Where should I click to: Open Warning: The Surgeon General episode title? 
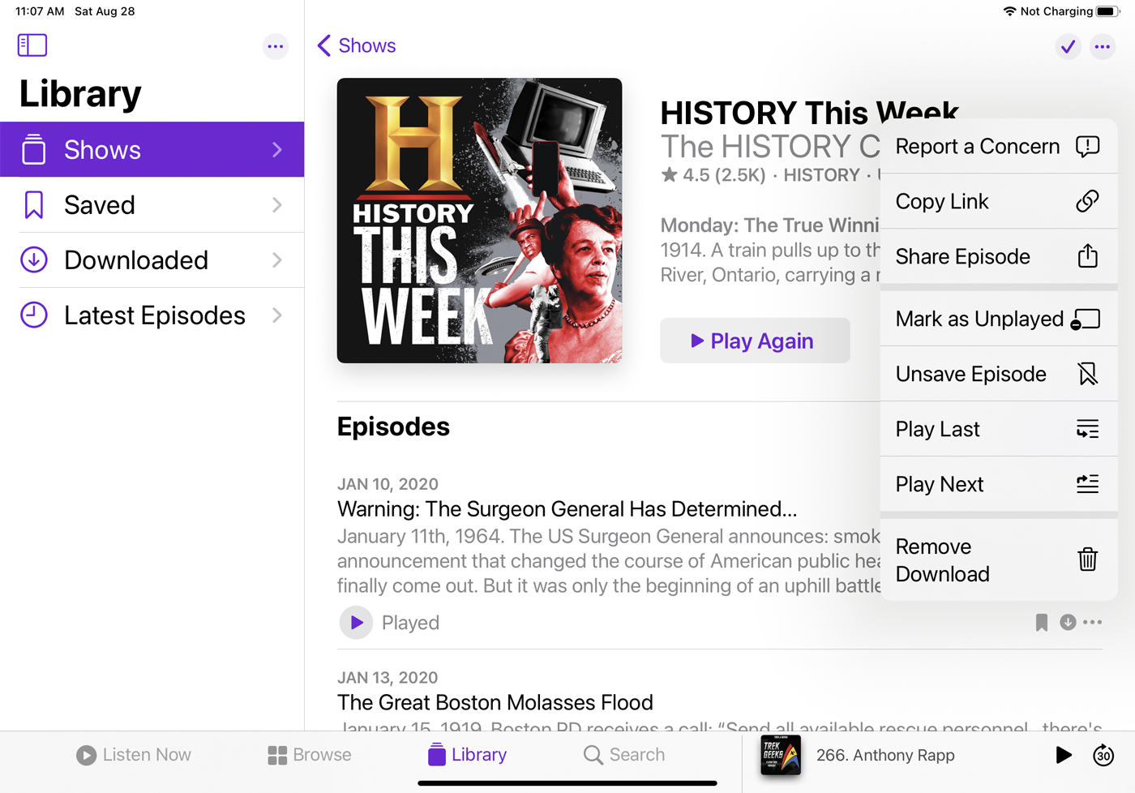(567, 508)
